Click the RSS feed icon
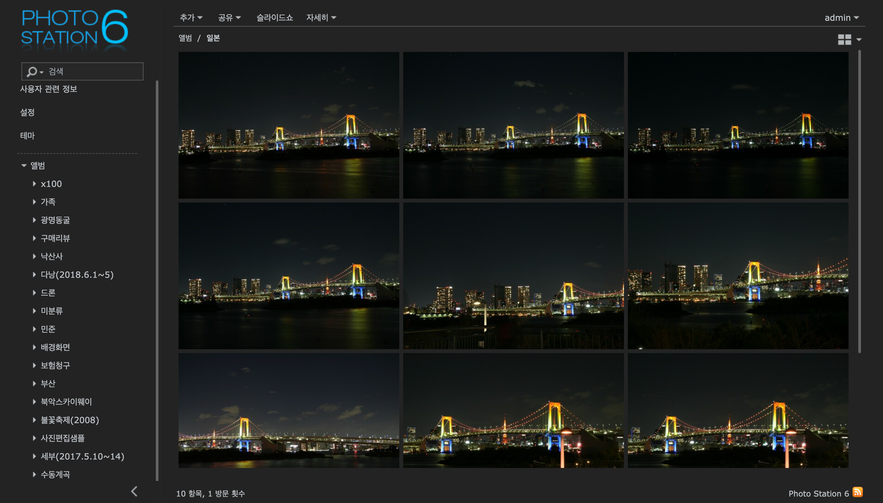Image resolution: width=883 pixels, height=503 pixels. tap(857, 492)
